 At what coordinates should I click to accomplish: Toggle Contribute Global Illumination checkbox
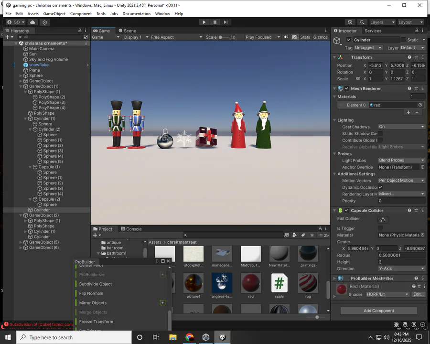pyautogui.click(x=380, y=140)
